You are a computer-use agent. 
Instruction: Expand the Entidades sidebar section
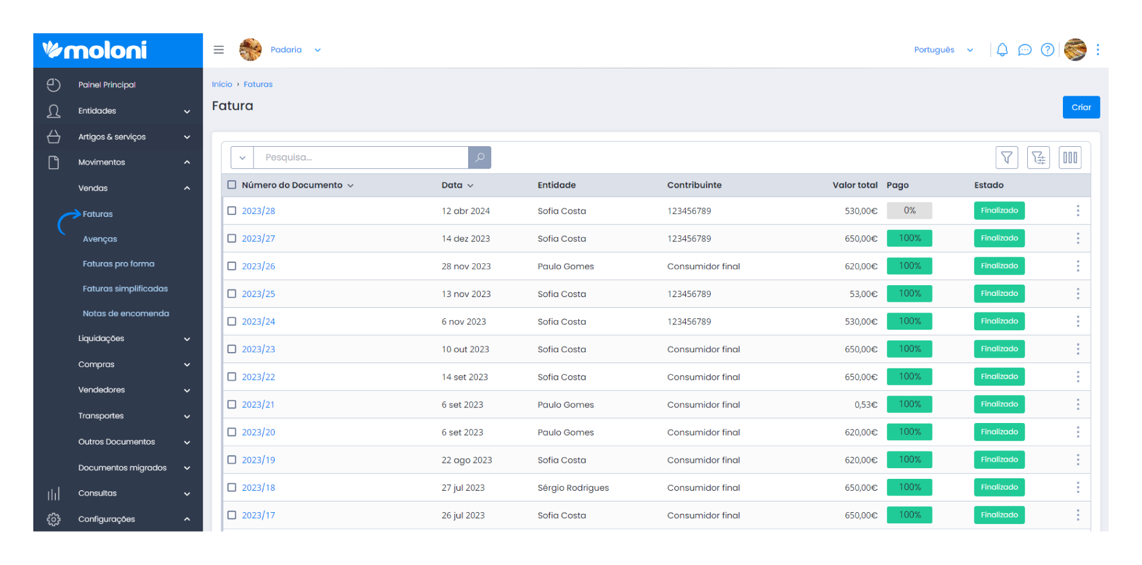tap(187, 111)
